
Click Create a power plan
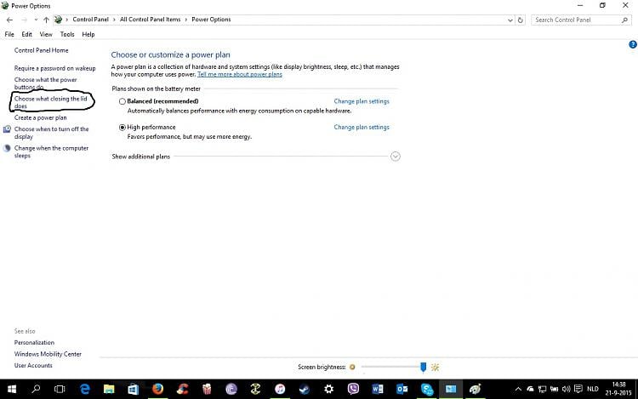40,117
